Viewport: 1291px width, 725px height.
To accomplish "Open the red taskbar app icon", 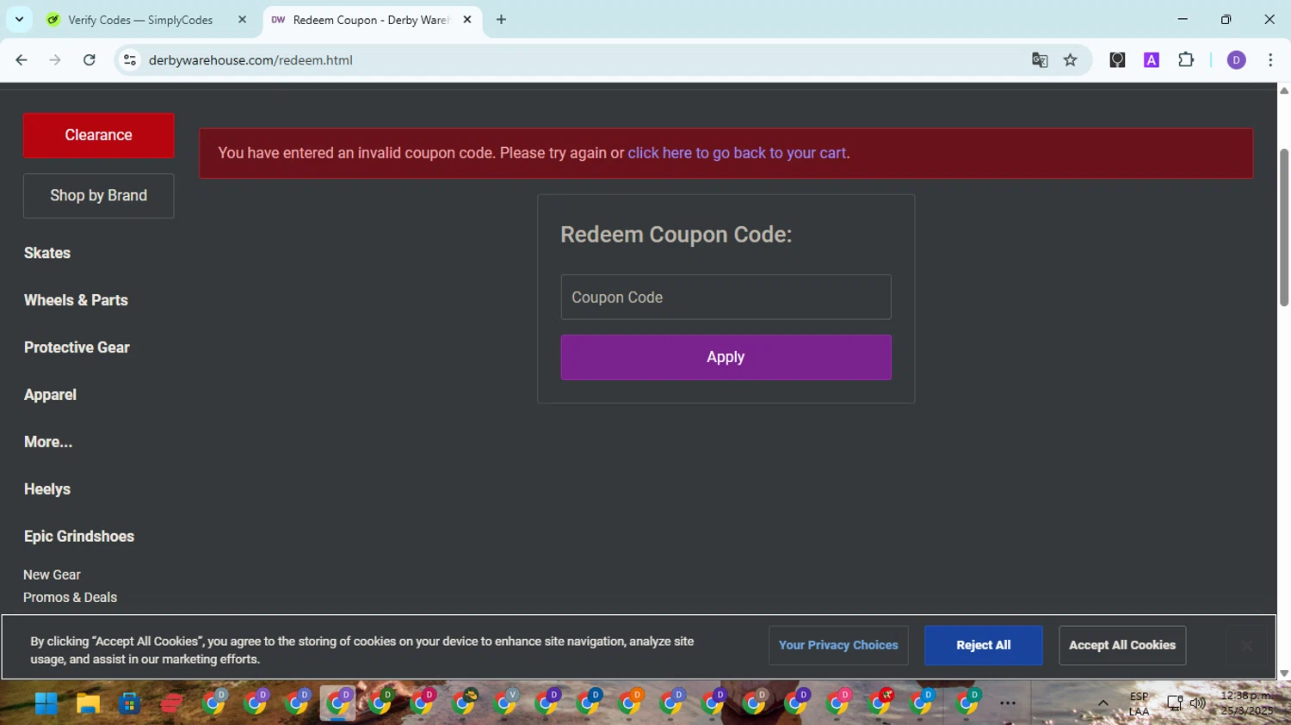I will tap(171, 703).
